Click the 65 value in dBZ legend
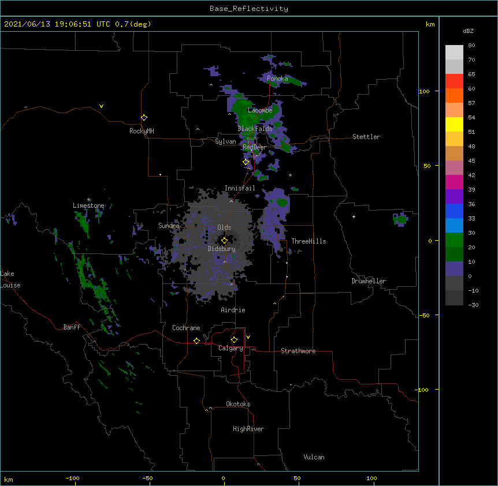The image size is (498, 486). (x=471, y=74)
